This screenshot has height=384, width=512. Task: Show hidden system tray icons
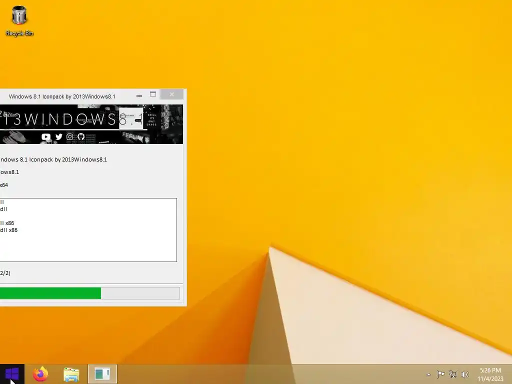pos(428,374)
